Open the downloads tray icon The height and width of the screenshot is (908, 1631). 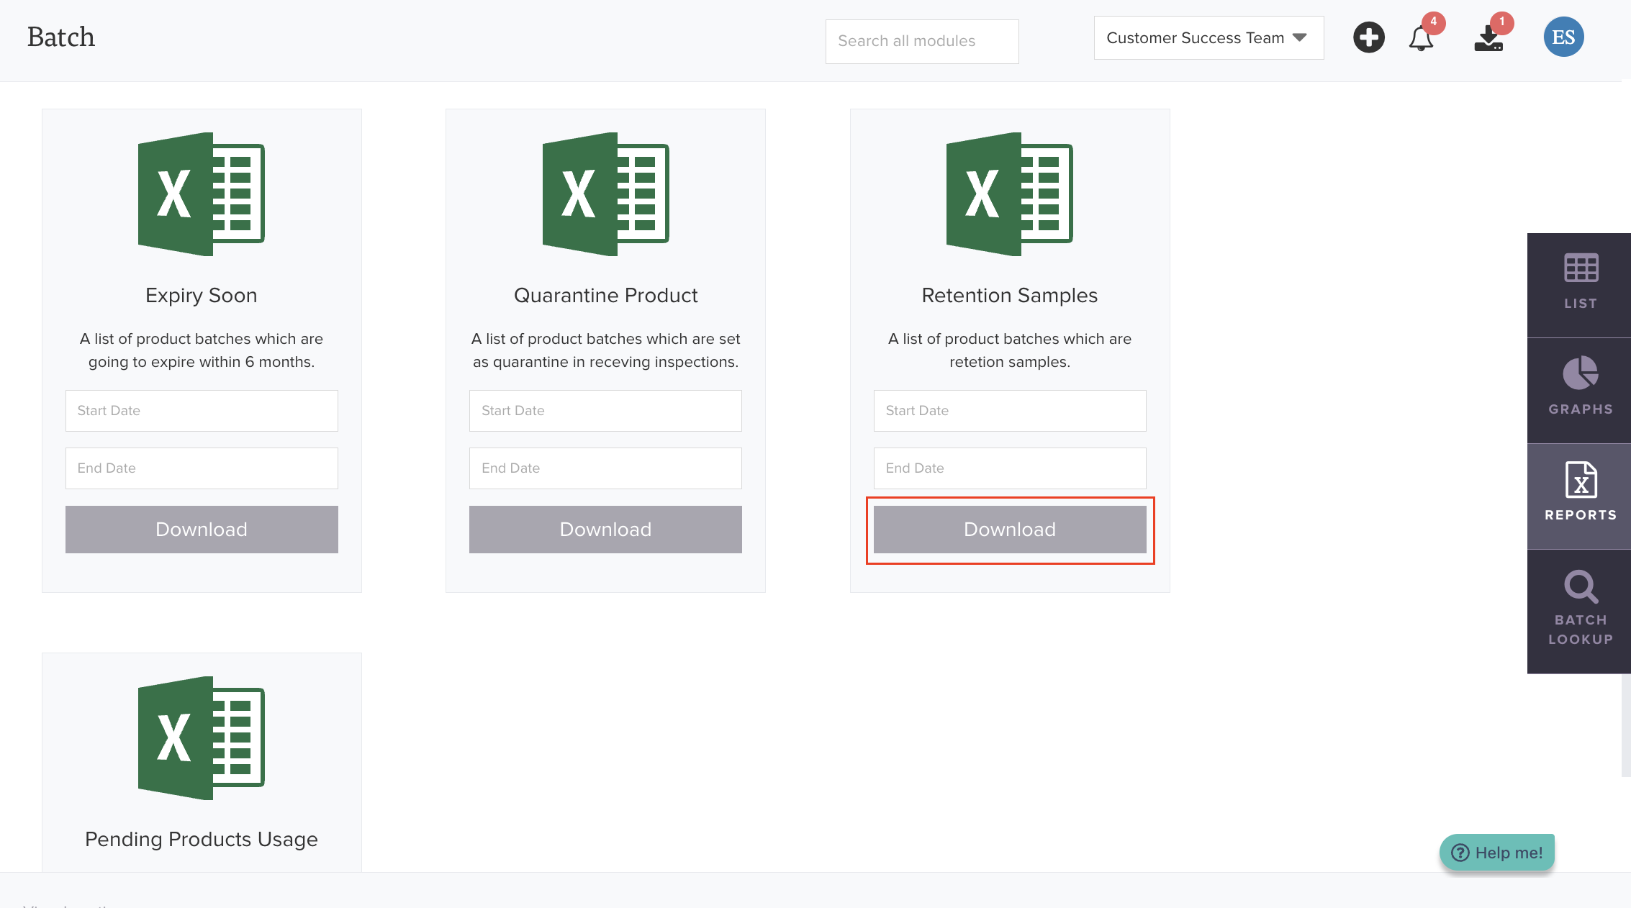1488,39
